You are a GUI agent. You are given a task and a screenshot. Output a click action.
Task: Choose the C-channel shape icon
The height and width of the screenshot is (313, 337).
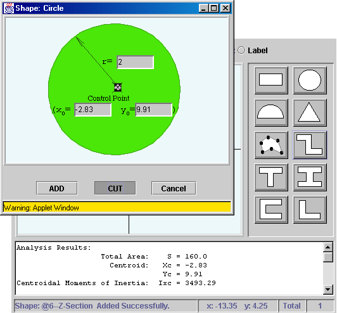[x=271, y=210]
